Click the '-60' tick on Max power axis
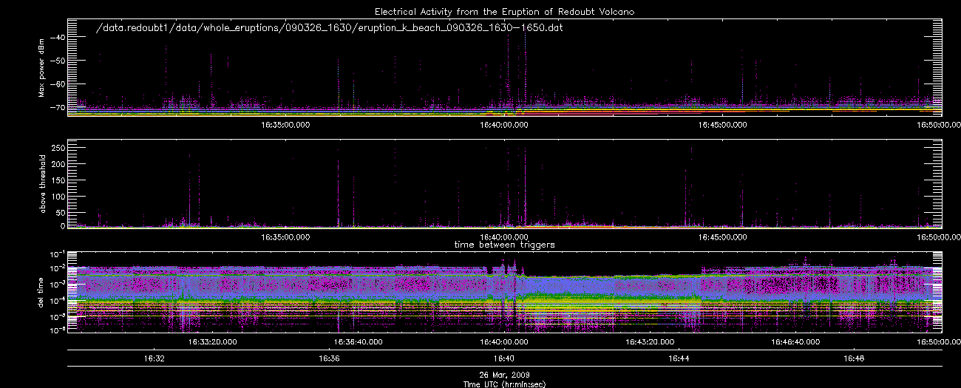Viewport: 961px width, 388px height. [x=58, y=84]
